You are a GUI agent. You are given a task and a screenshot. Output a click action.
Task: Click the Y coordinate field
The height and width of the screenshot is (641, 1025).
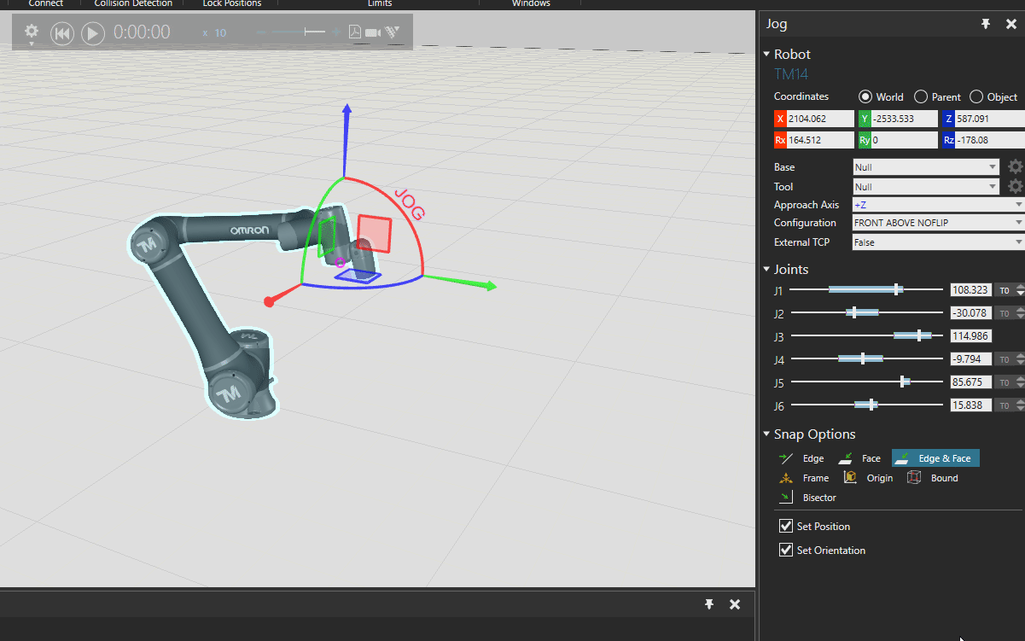click(x=904, y=119)
